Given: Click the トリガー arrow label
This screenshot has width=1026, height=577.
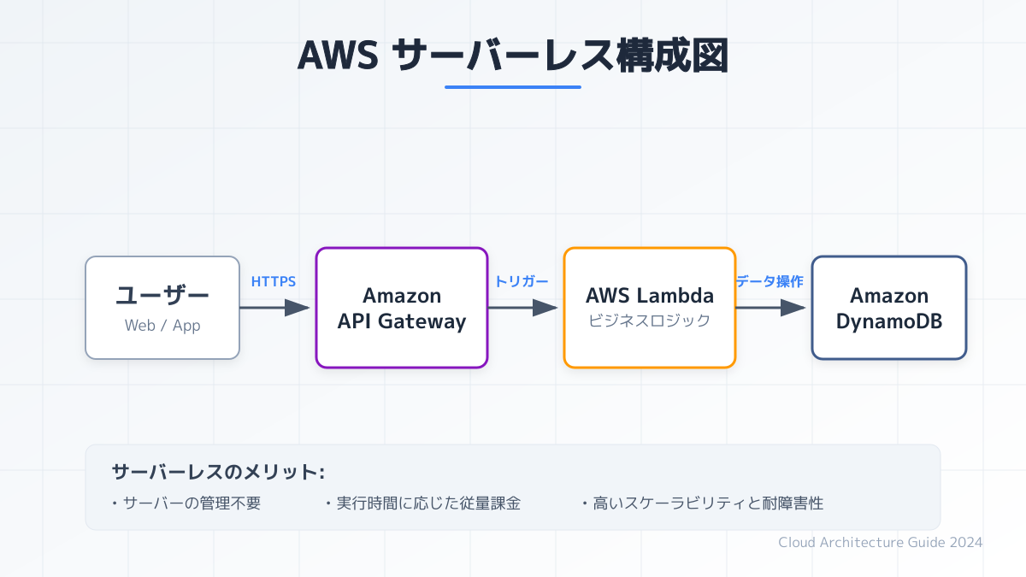Looking at the screenshot, I should [x=522, y=281].
